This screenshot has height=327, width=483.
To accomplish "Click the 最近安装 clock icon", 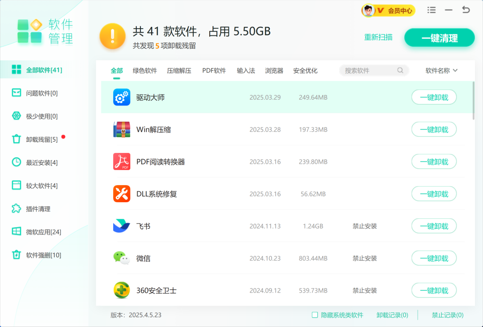I will coord(17,162).
